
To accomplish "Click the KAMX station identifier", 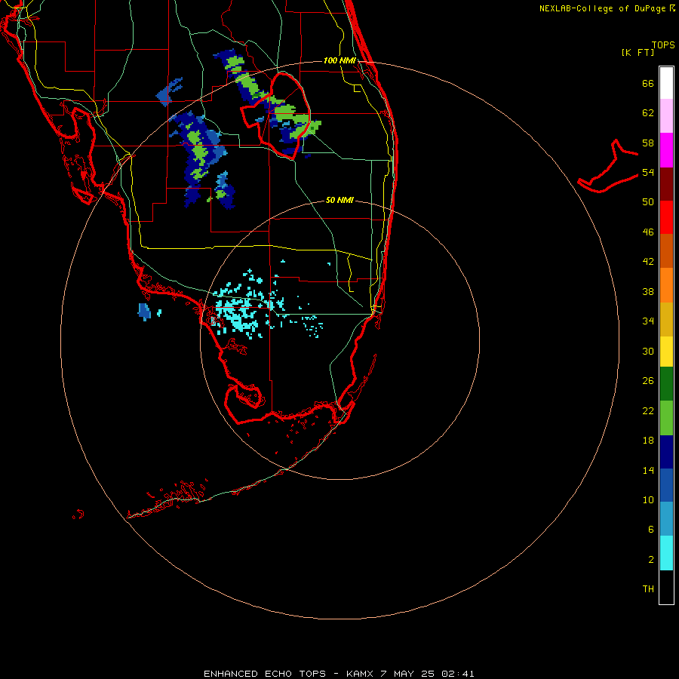I will point(361,674).
